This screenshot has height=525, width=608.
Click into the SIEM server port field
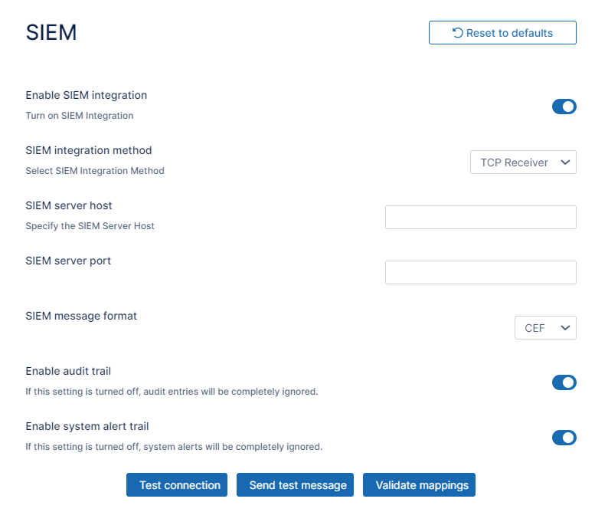pos(480,273)
